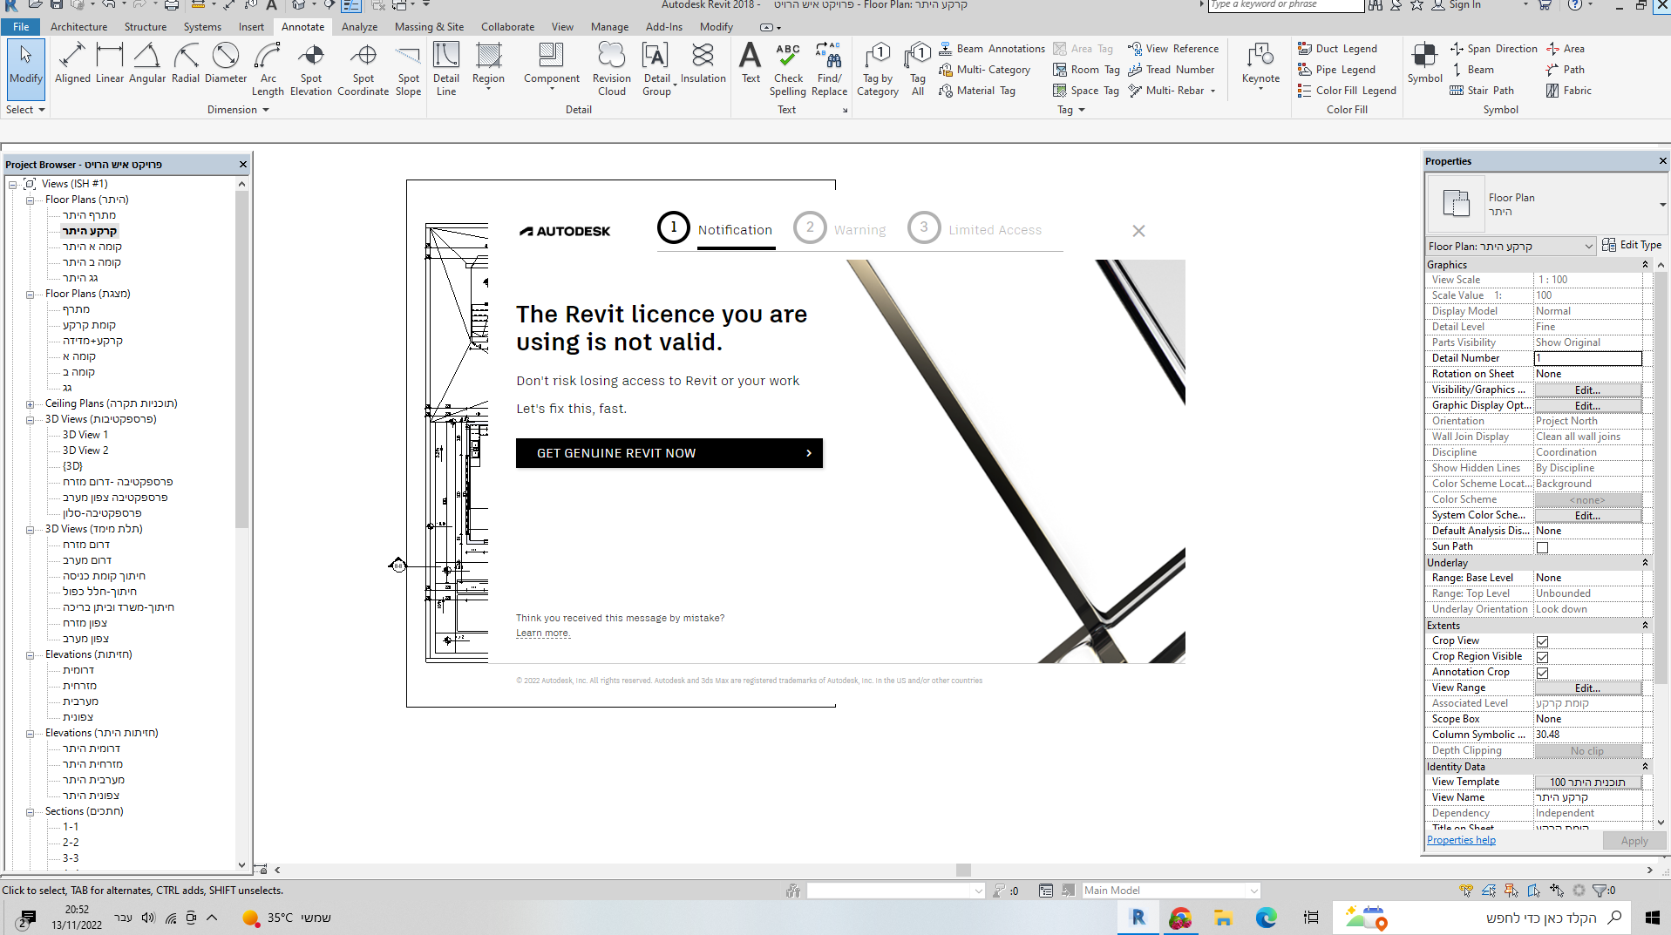Click Tag by Category tool
The image size is (1671, 935).
coord(878,70)
